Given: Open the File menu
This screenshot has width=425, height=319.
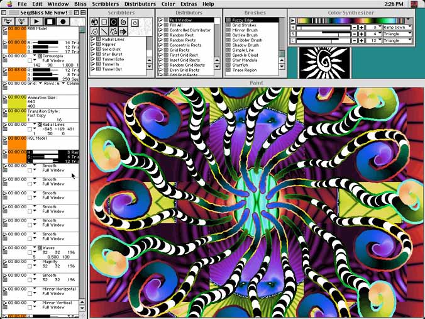Looking at the screenshot, I should [x=22, y=4].
